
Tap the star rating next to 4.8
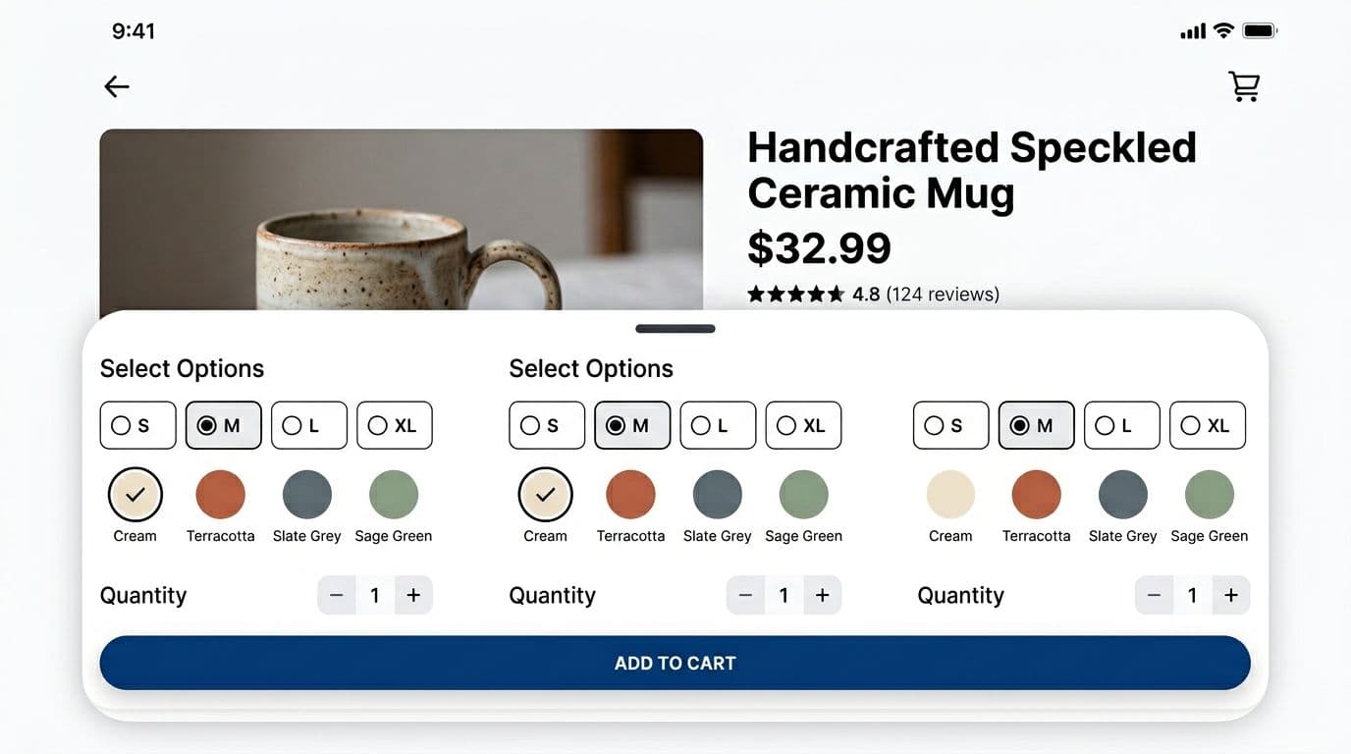point(795,293)
